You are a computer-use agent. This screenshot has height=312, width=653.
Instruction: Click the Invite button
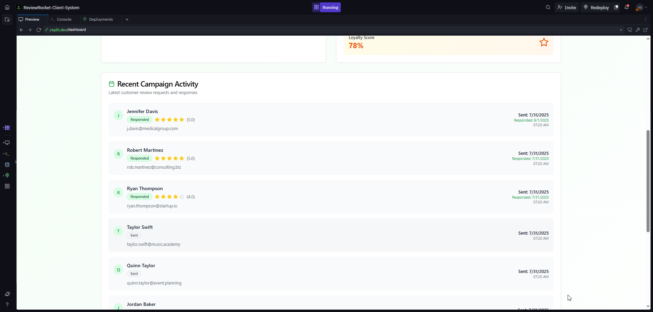[x=567, y=7]
